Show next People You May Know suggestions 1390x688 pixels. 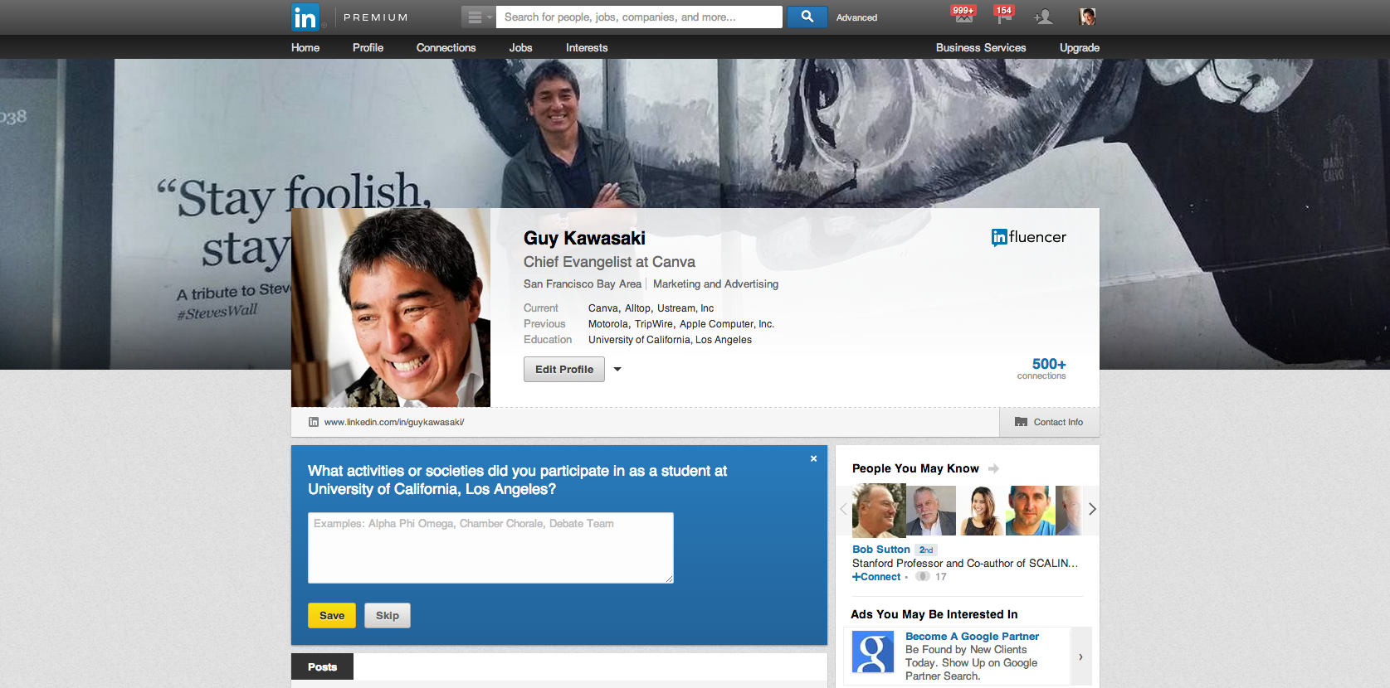tap(1092, 509)
